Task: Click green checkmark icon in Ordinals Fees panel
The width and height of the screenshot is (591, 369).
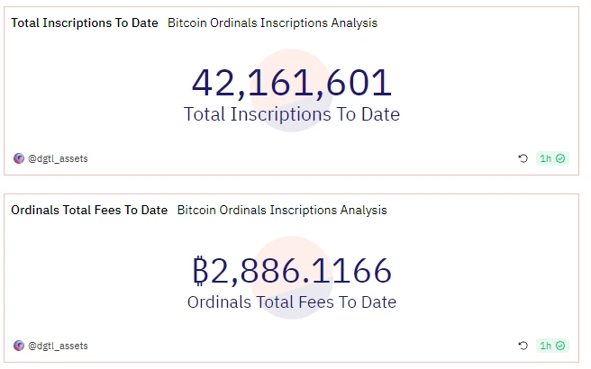Action: click(x=560, y=346)
